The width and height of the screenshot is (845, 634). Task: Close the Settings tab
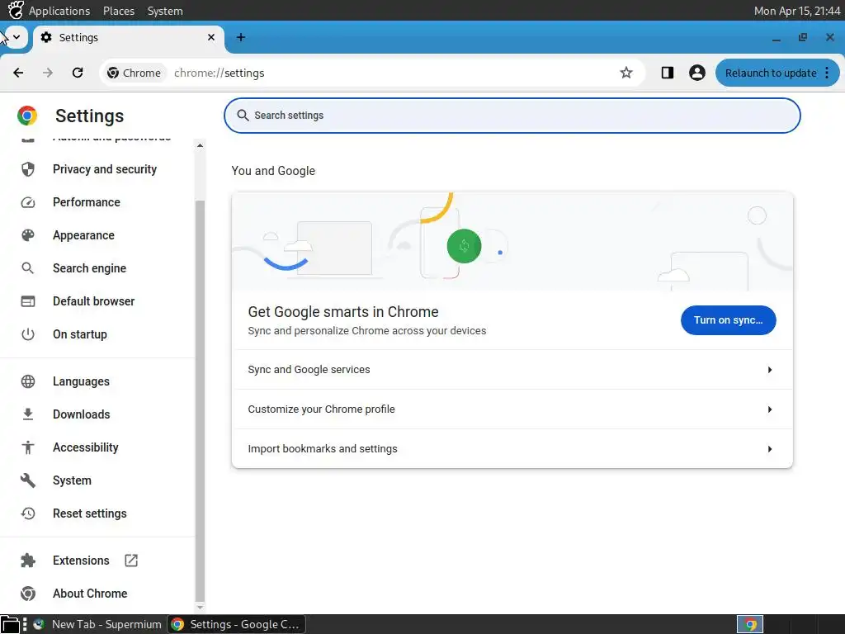(x=211, y=37)
